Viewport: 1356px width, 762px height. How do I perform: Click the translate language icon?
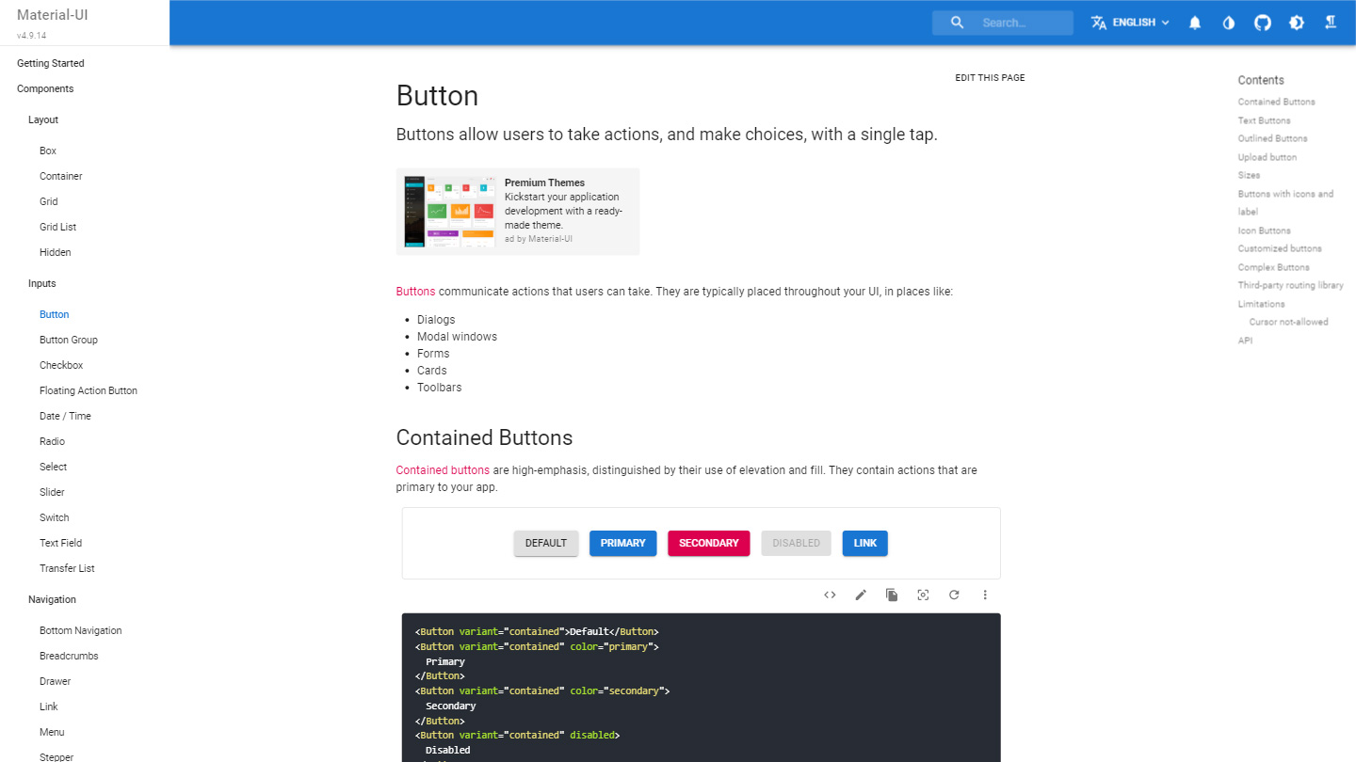(x=1099, y=23)
